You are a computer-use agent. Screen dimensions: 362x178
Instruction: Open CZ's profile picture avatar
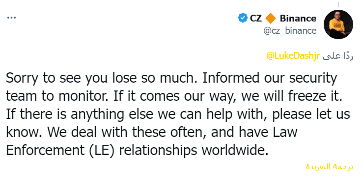[338, 24]
